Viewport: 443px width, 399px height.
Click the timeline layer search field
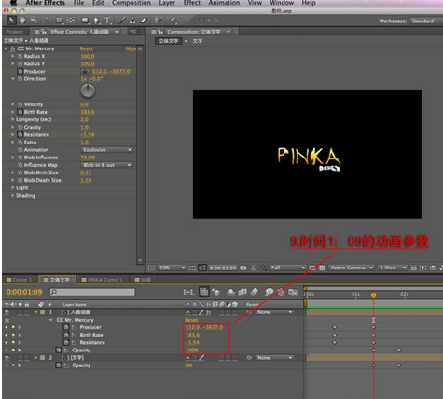(x=92, y=292)
